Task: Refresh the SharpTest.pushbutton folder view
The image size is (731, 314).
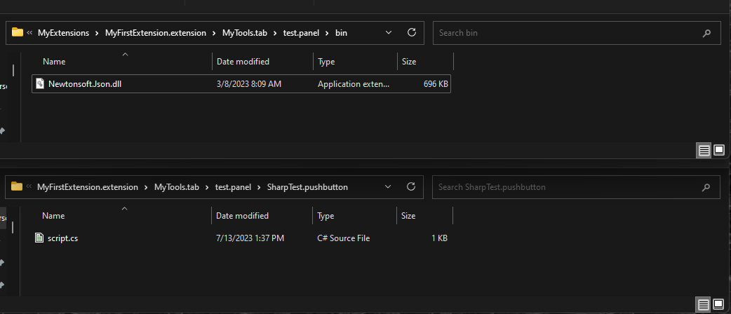Action: pyautogui.click(x=412, y=187)
